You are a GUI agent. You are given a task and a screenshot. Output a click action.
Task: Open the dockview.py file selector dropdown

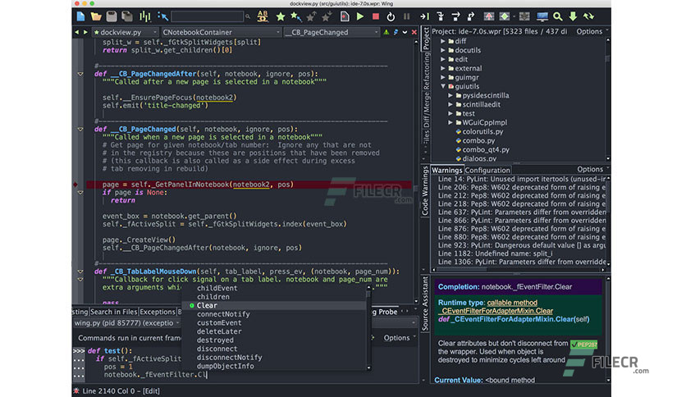pos(125,32)
